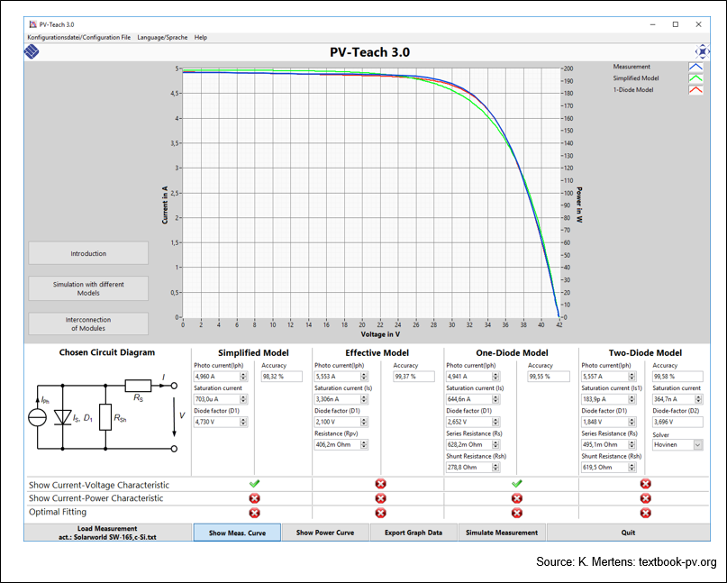Click Effective Model saturation current stepper

click(364, 399)
